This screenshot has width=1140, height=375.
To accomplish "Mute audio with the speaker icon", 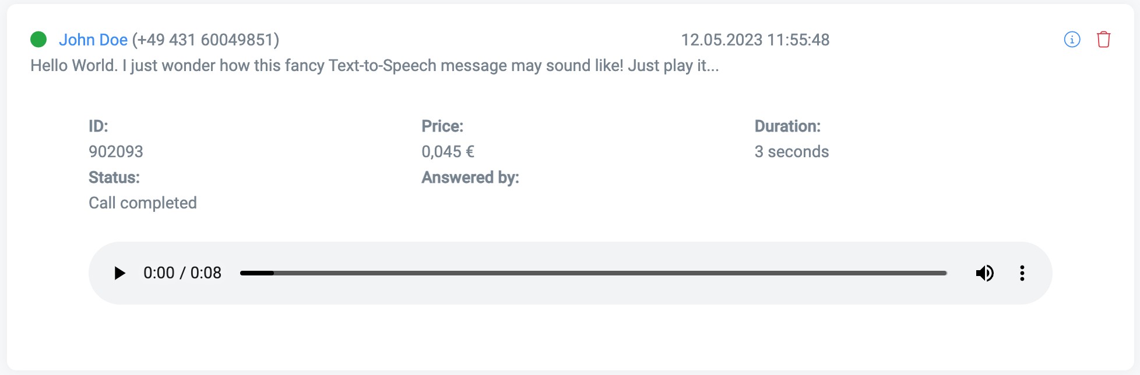I will (984, 273).
